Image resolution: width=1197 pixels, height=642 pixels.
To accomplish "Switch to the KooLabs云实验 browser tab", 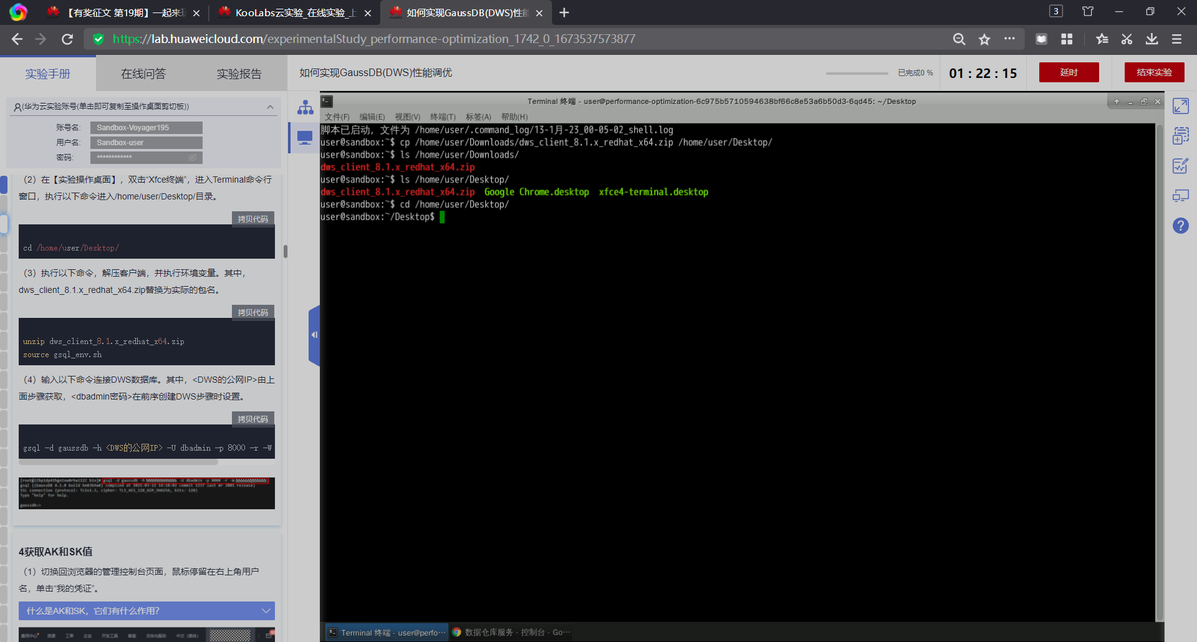I will pyautogui.click(x=294, y=12).
